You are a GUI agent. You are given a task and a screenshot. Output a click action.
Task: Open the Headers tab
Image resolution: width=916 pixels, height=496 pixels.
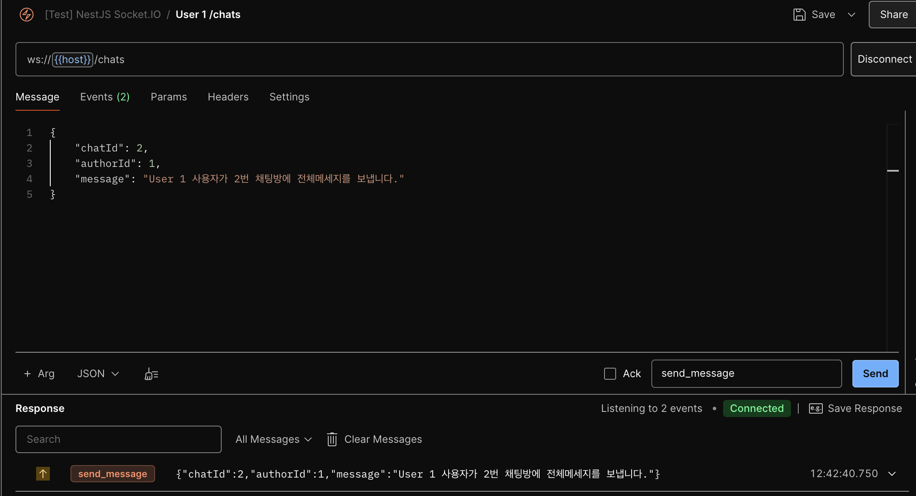click(x=228, y=97)
